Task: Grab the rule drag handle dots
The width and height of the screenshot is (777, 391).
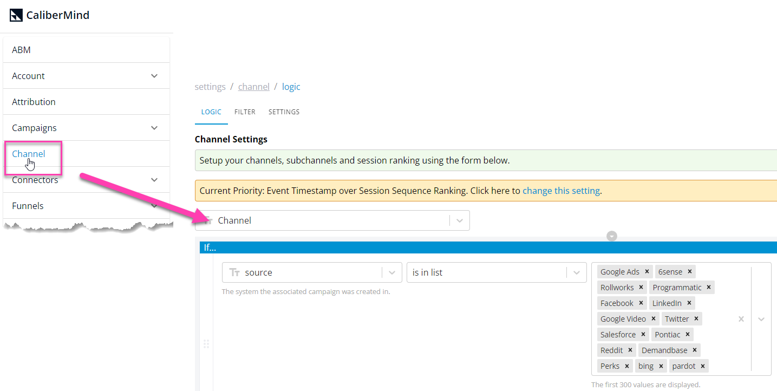Action: 206,344
